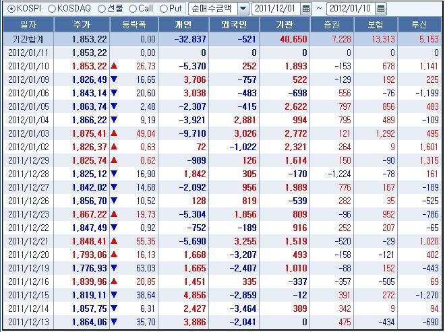Select the 선물 radio button
The width and height of the screenshot is (445, 332).
pyautogui.click(x=102, y=9)
